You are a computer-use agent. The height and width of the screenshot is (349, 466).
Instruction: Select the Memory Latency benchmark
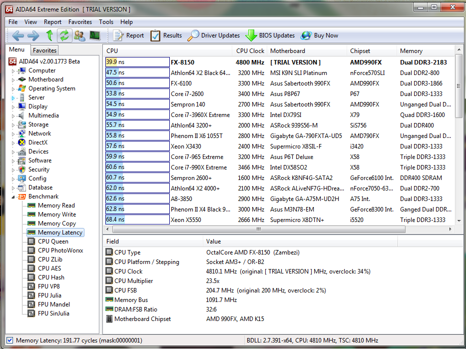click(x=60, y=232)
